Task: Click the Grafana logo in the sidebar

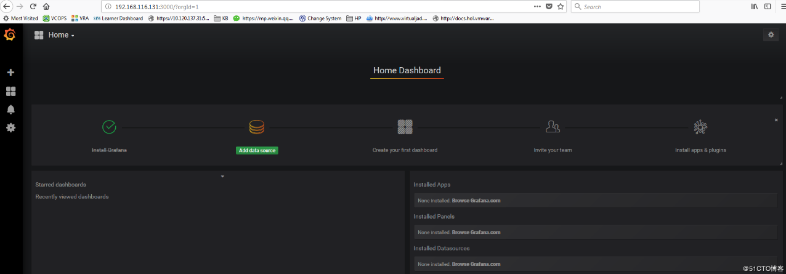Action: pos(10,34)
